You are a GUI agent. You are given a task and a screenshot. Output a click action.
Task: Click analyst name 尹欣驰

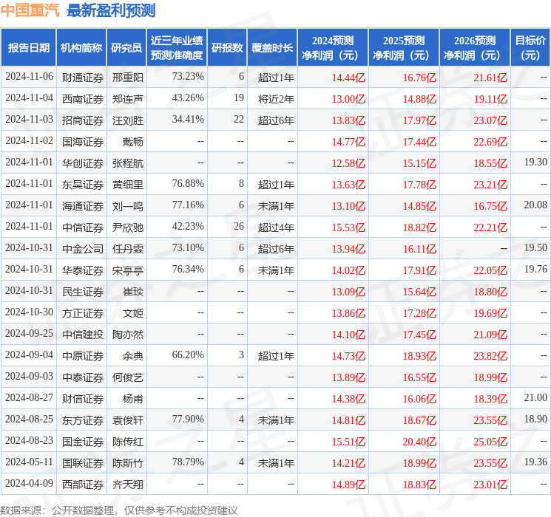pos(127,227)
